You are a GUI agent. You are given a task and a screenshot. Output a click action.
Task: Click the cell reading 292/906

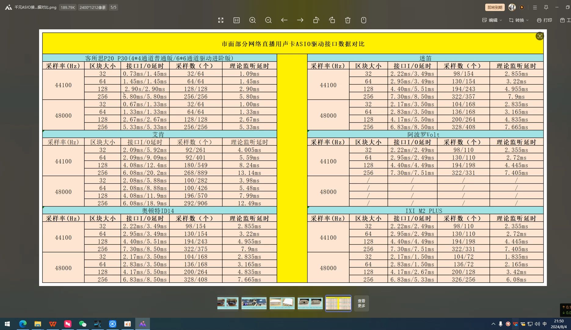click(196, 203)
